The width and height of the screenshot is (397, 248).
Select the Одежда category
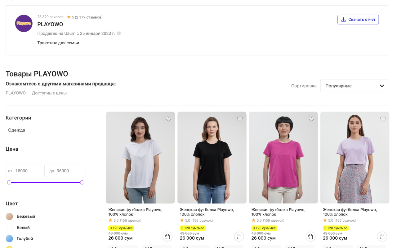[17, 130]
